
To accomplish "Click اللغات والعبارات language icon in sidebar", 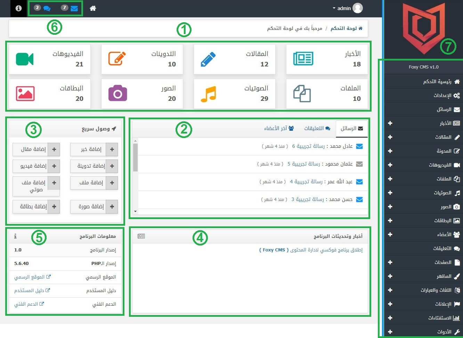I will [457, 290].
